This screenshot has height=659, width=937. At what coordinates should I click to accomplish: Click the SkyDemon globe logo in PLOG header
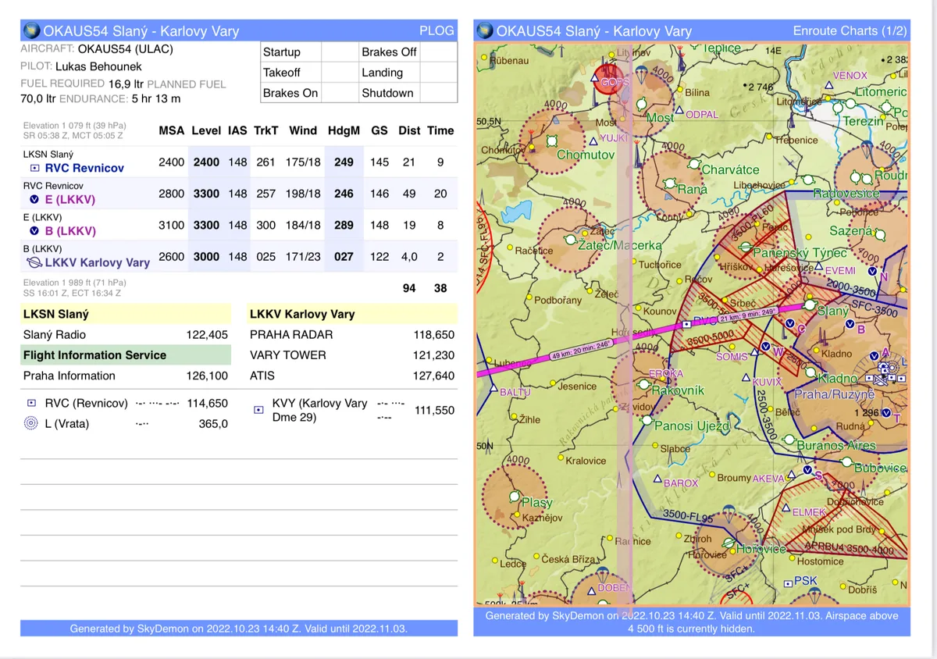[32, 30]
